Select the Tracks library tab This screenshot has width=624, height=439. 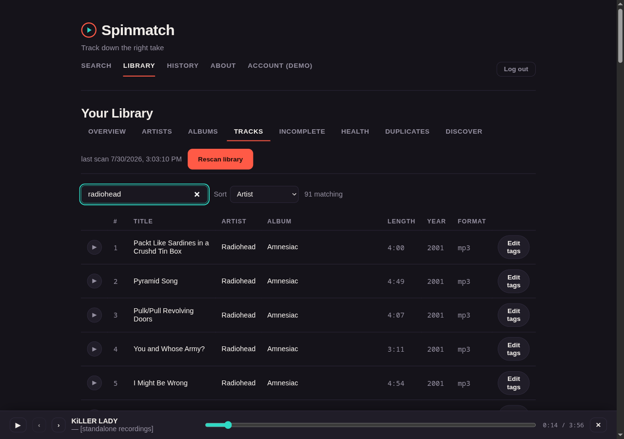(249, 132)
